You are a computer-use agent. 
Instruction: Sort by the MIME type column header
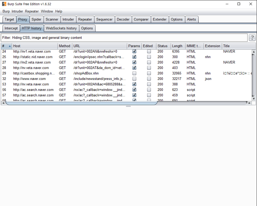click(194, 46)
